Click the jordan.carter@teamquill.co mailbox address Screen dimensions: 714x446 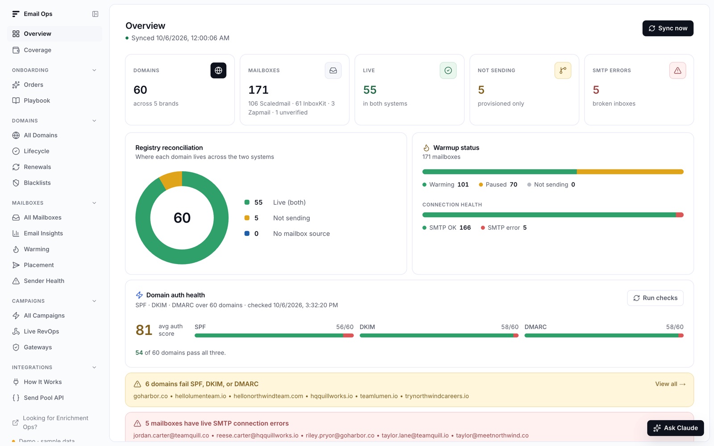tap(171, 436)
